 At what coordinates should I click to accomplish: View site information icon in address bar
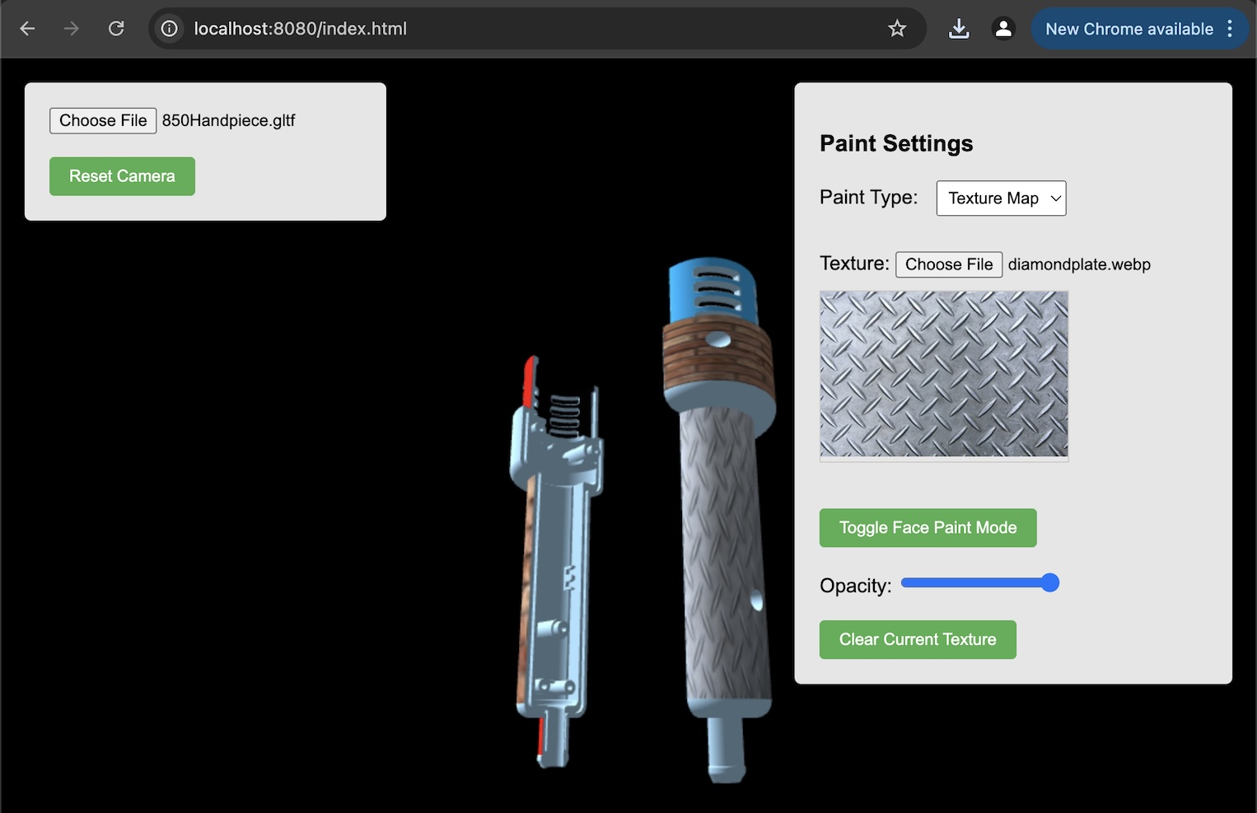(x=170, y=29)
